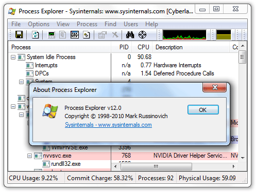
Task: Click the Interrupts process icon
Action: 29,65
